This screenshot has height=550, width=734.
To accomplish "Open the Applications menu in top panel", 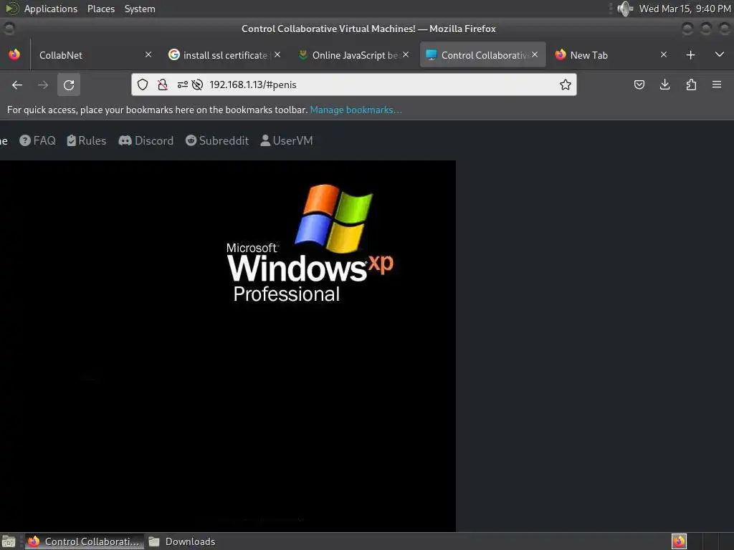I will (51, 9).
